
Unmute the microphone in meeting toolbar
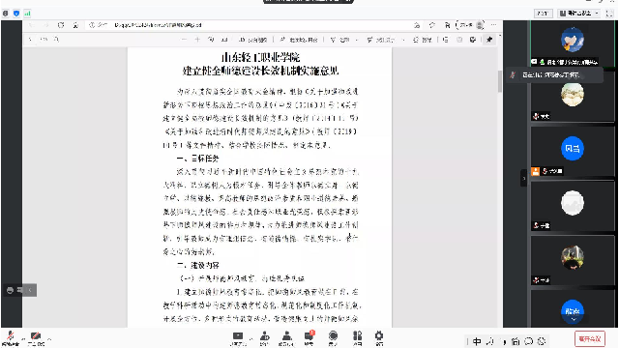pyautogui.click(x=11, y=338)
